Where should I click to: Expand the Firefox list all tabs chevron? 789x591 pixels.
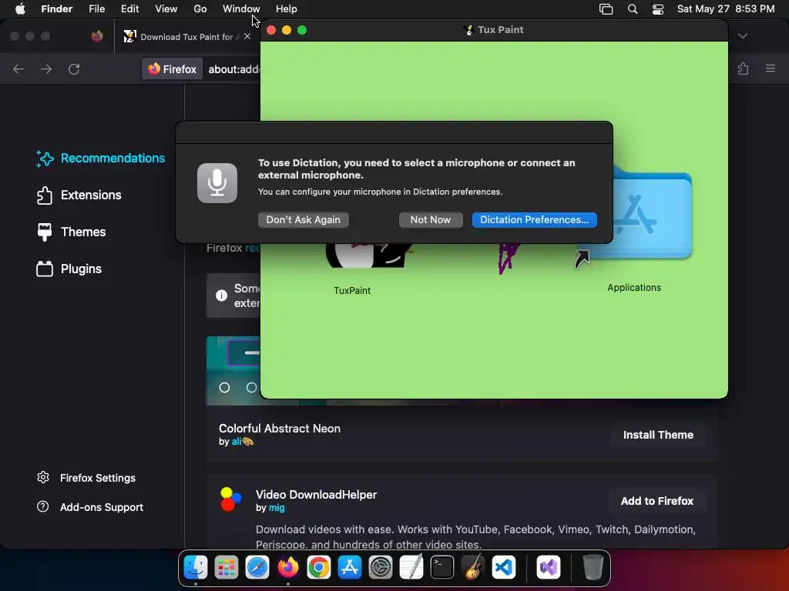point(743,35)
